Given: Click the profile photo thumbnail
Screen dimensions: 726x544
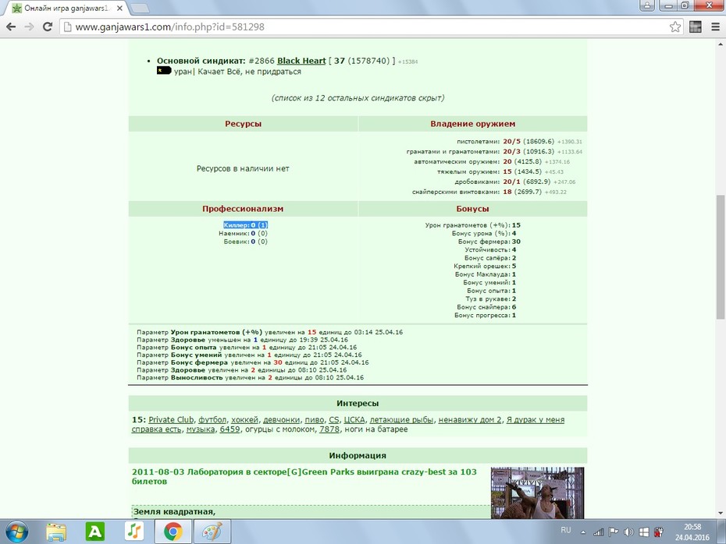Looking at the screenshot, I should [537, 493].
